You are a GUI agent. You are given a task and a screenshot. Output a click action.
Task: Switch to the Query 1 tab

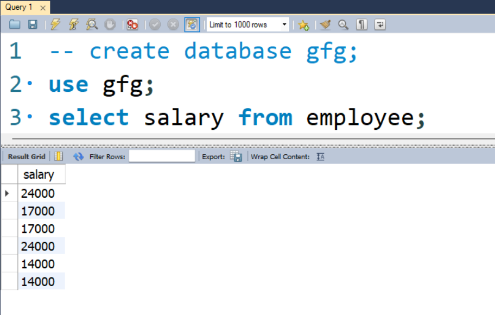19,7
